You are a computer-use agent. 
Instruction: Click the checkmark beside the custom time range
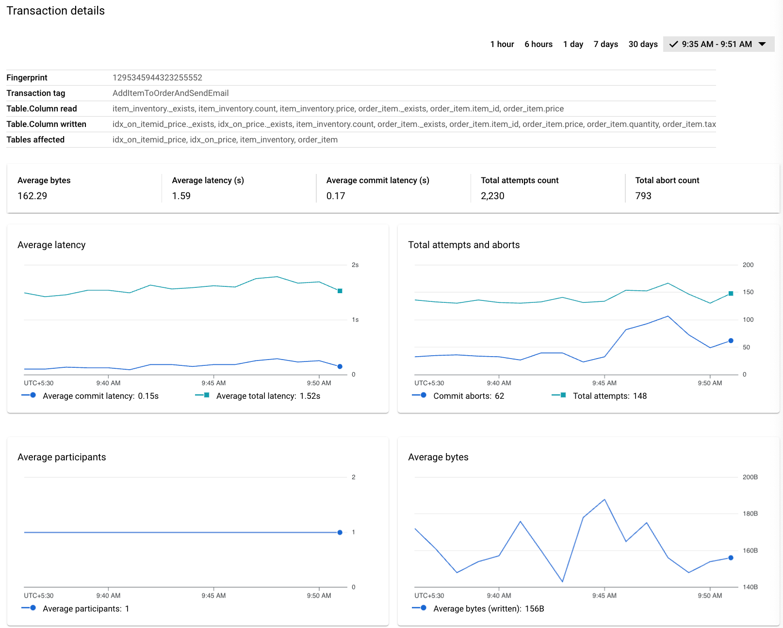674,44
